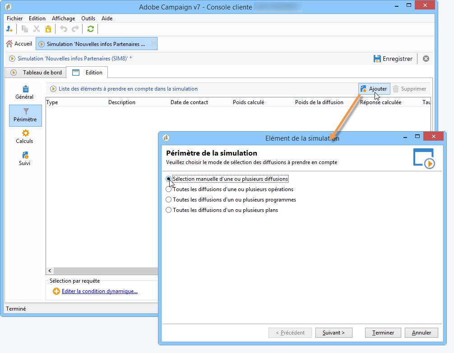Click the round close icon next to Enregistrer
454x353 pixels.
[426, 59]
